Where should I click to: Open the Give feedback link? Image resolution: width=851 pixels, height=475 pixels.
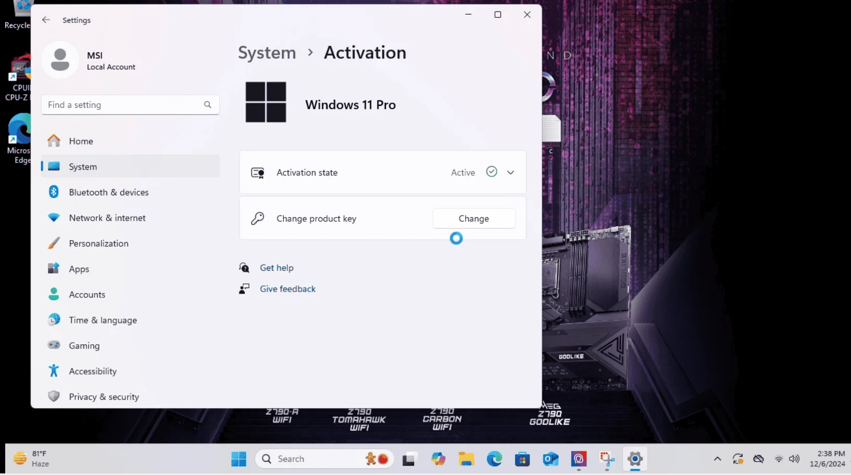[287, 289]
